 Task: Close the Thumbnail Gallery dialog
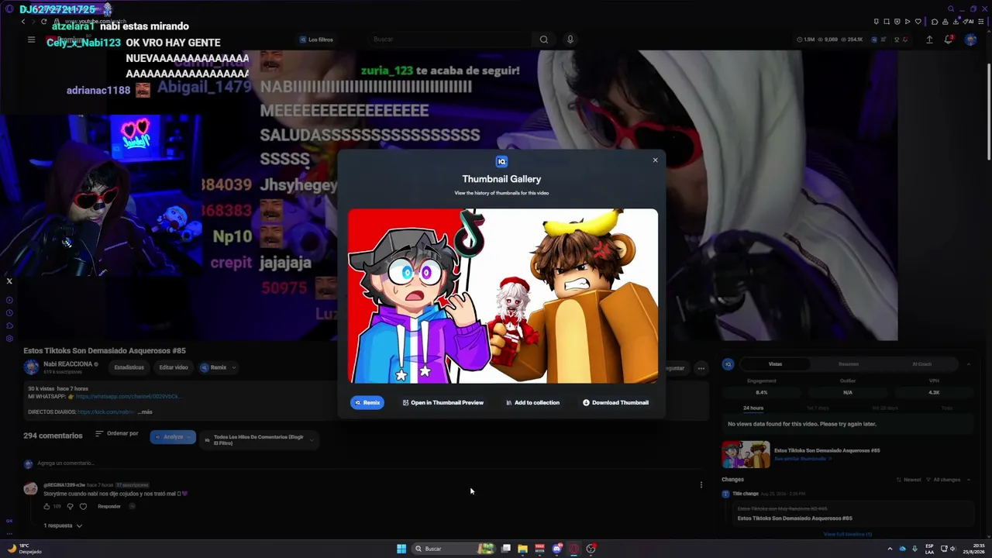[655, 160]
